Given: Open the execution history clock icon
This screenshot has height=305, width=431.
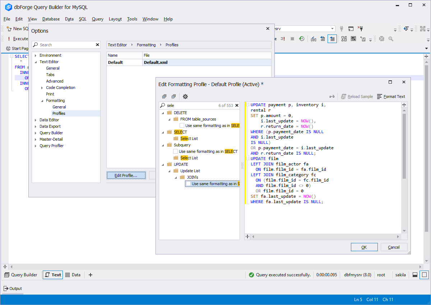Looking at the screenshot, I should [302, 39].
